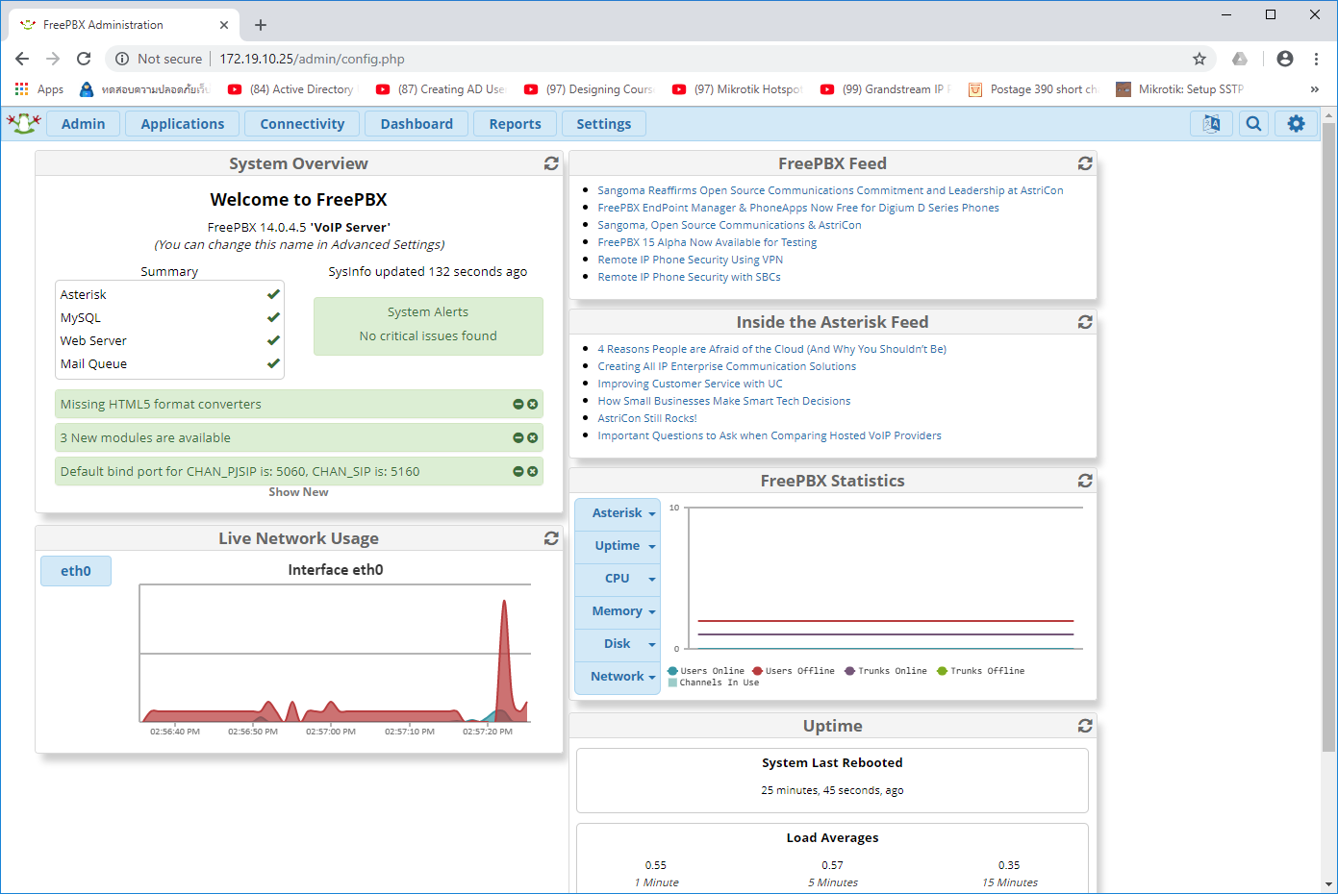Expand the Network statistics dropdown
The image size is (1338, 894).
pyautogui.click(x=618, y=677)
